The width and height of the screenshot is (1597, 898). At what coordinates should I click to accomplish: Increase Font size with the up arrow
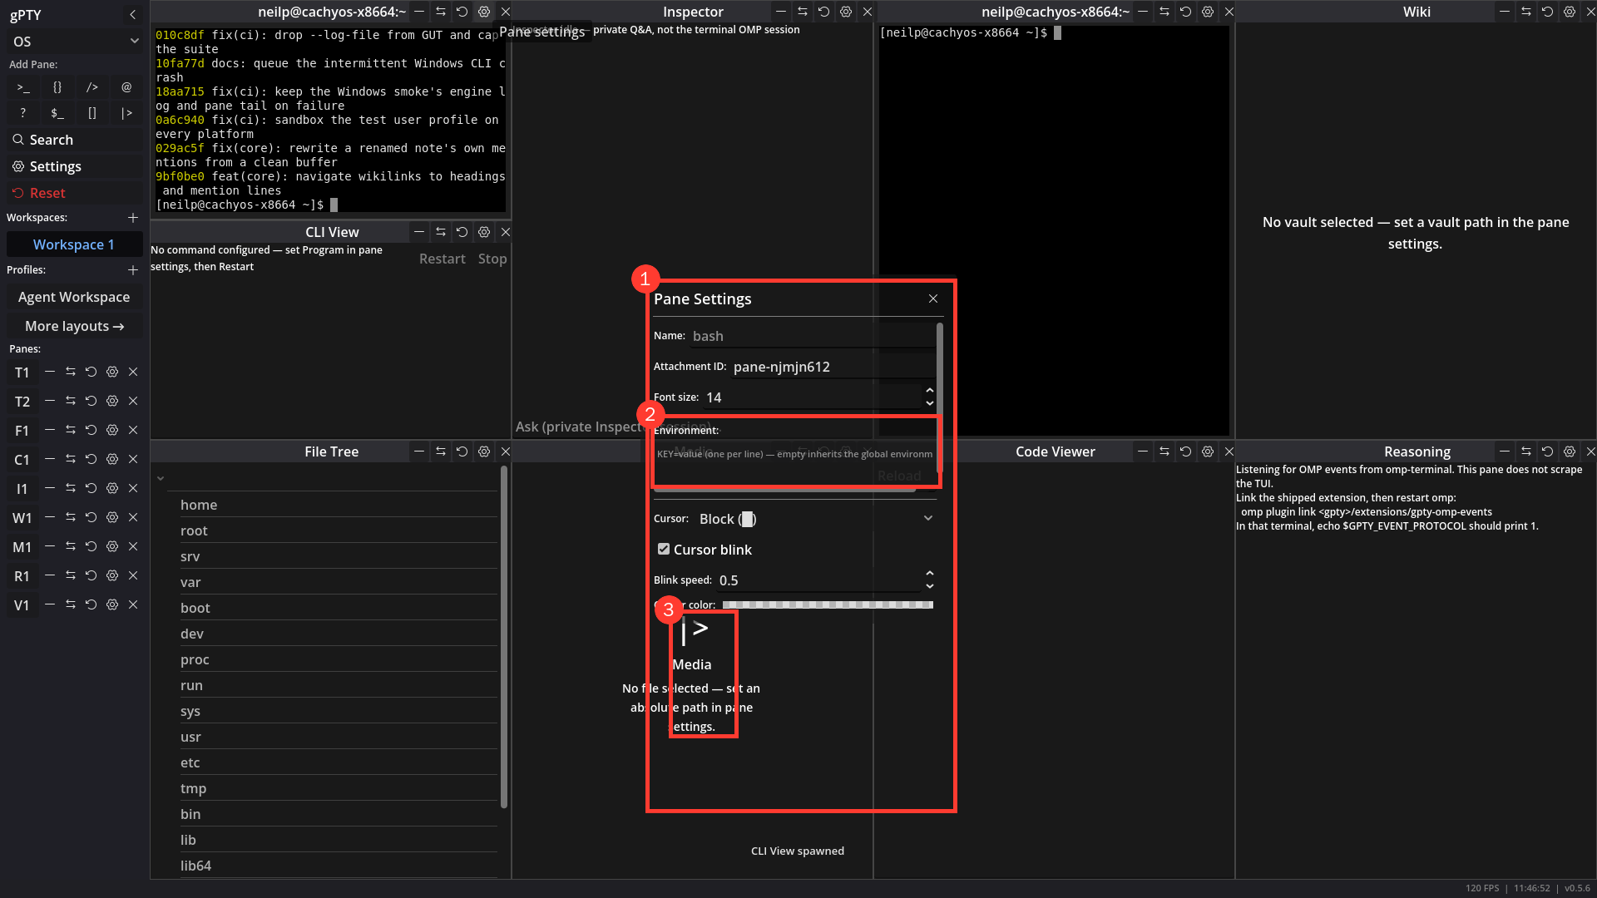(x=930, y=391)
